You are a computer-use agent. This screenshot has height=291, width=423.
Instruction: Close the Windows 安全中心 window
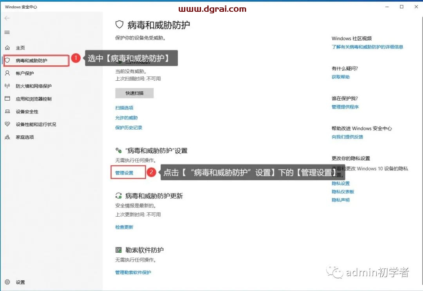point(416,7)
